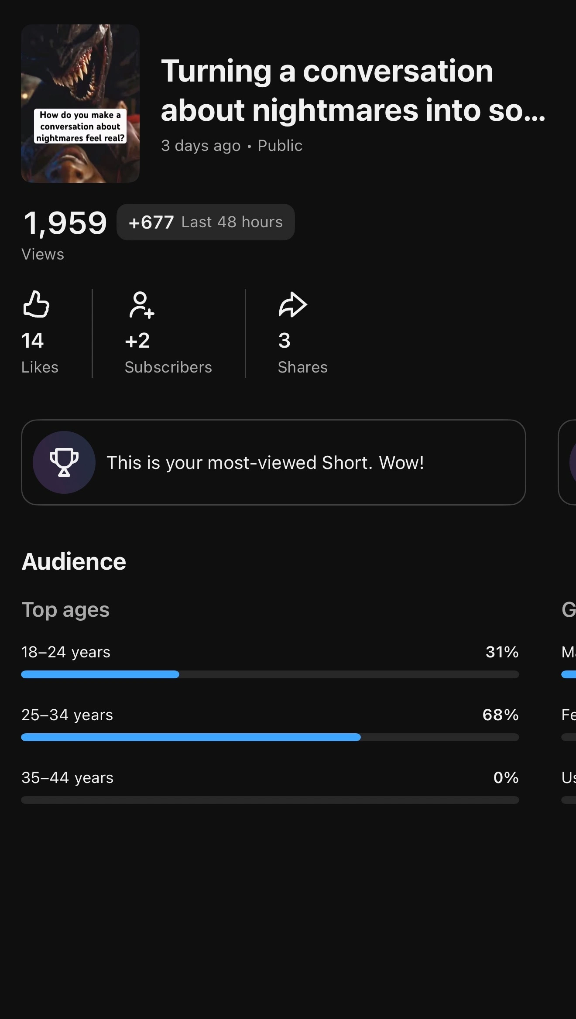Select the 18–24 years age row label
The image size is (576, 1019).
coord(66,652)
